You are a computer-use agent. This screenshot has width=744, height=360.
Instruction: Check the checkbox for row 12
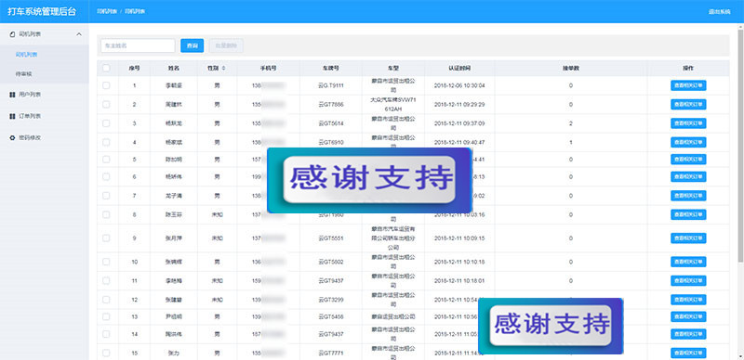point(106,300)
